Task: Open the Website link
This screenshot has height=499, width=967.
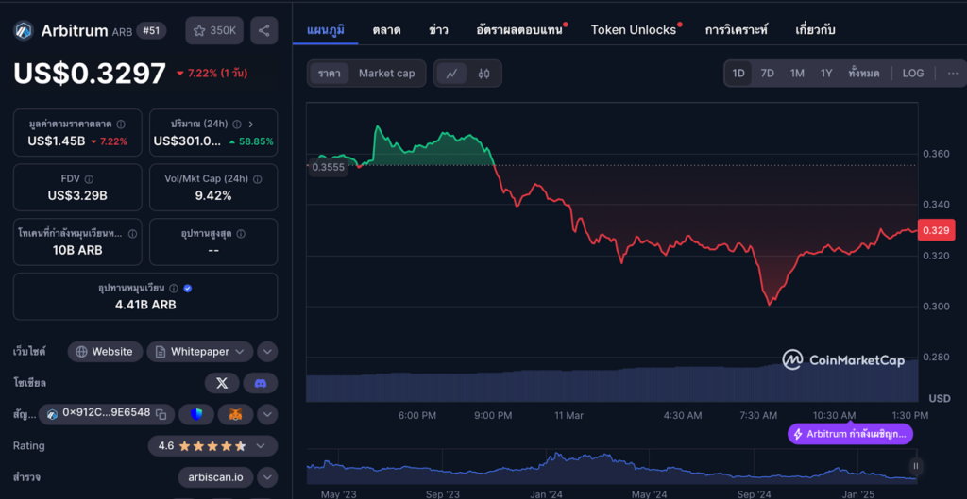Action: (104, 352)
